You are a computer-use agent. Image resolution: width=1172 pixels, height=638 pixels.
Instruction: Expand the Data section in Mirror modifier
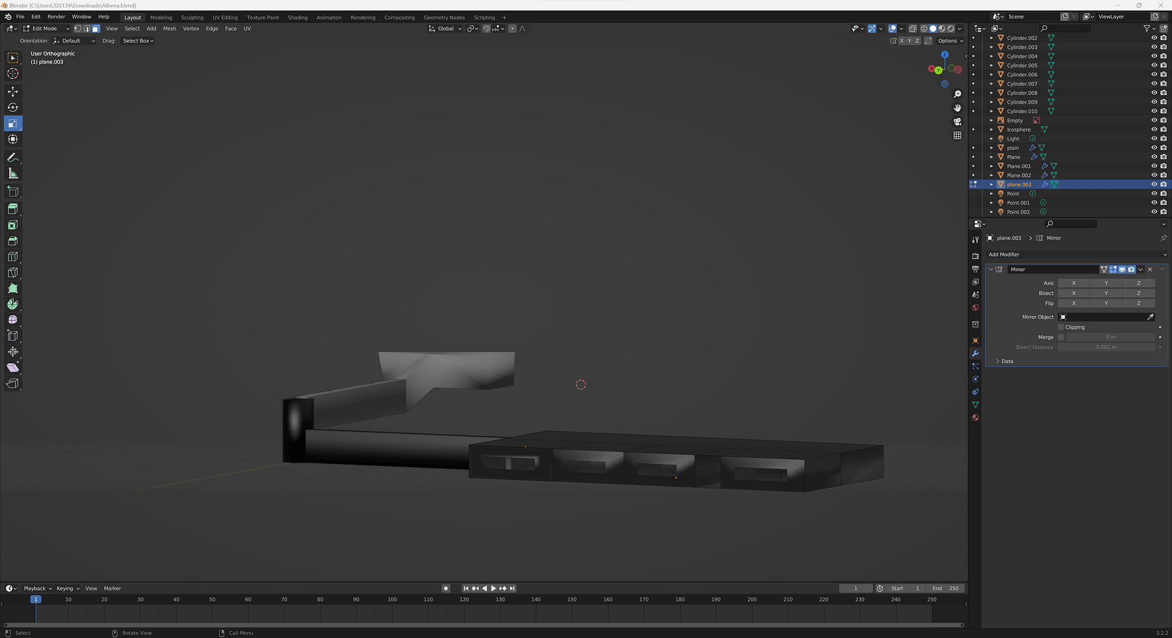point(1007,361)
